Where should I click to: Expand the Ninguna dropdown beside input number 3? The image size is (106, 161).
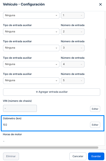click(x=31, y=48)
